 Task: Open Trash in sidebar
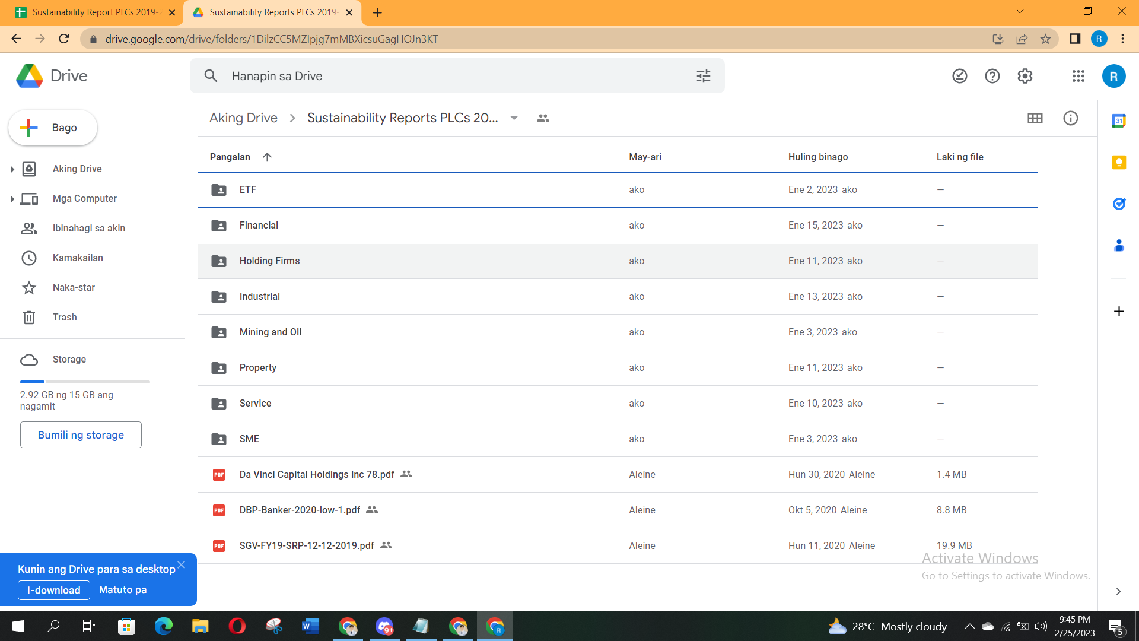[x=65, y=317]
